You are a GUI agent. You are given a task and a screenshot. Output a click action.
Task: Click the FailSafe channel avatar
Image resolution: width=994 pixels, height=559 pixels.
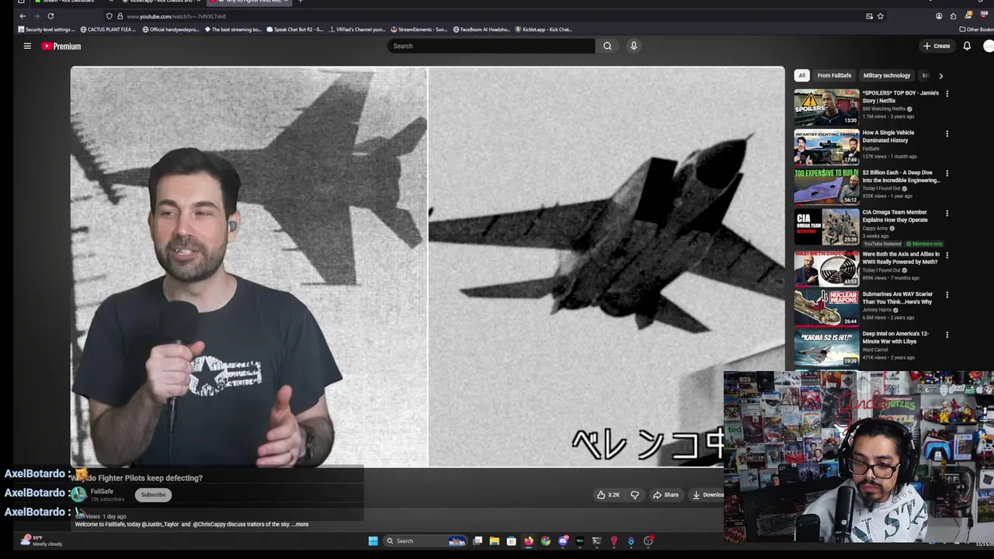78,495
